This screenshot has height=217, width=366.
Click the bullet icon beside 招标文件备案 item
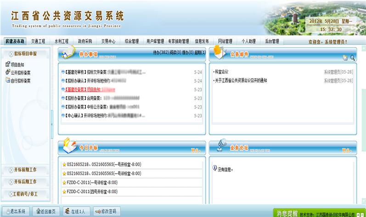click(x=63, y=72)
